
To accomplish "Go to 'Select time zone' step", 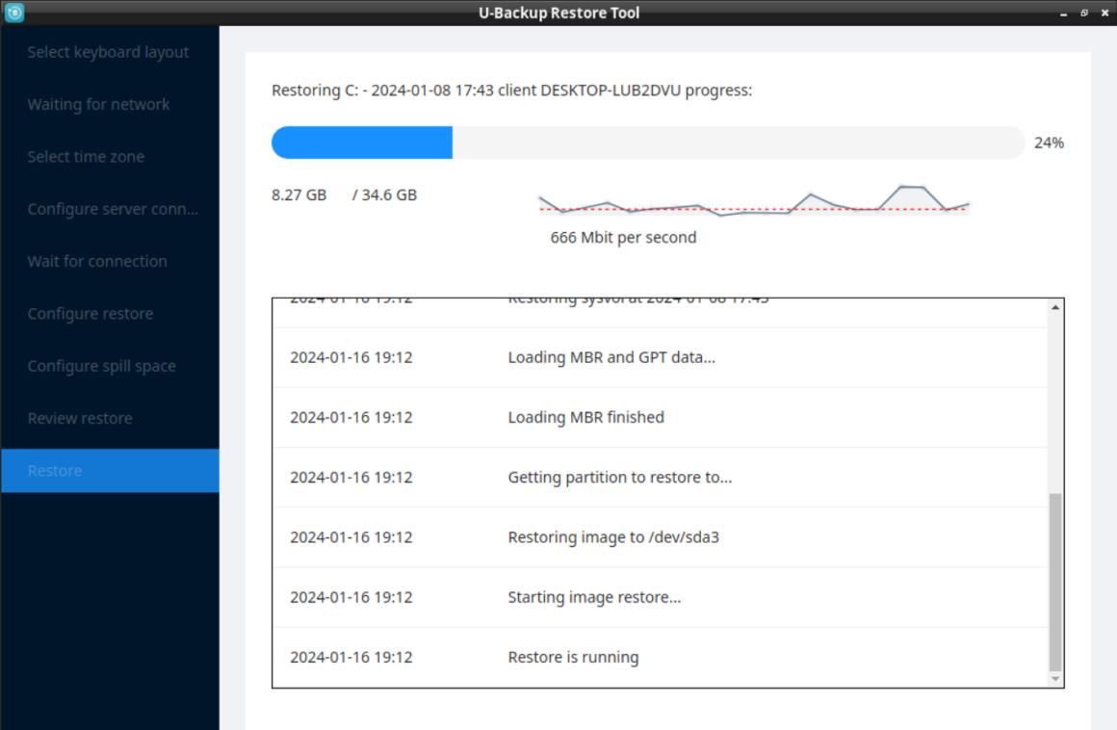I will coord(86,157).
